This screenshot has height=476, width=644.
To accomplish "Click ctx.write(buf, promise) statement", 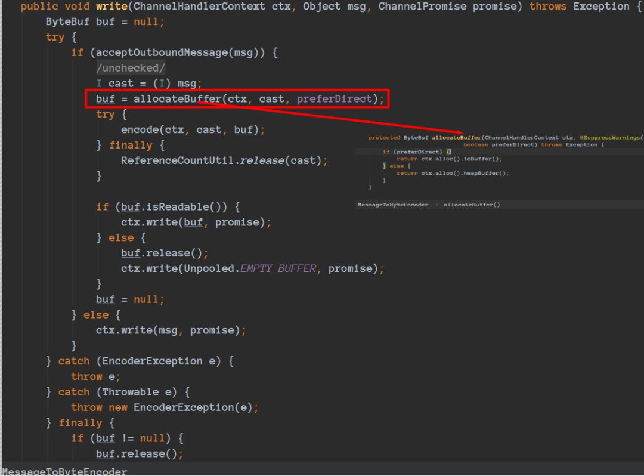I will 196,222.
